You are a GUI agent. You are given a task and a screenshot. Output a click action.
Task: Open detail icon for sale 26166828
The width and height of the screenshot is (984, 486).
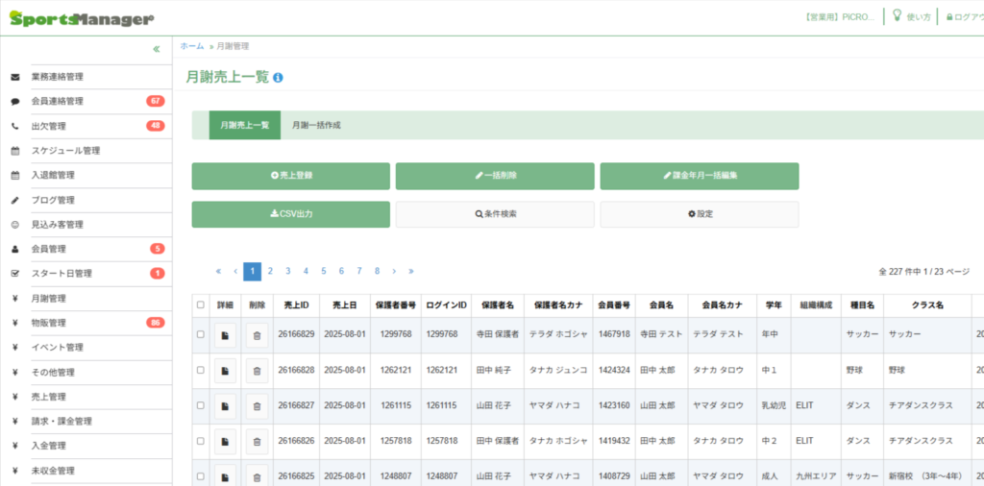click(x=225, y=371)
